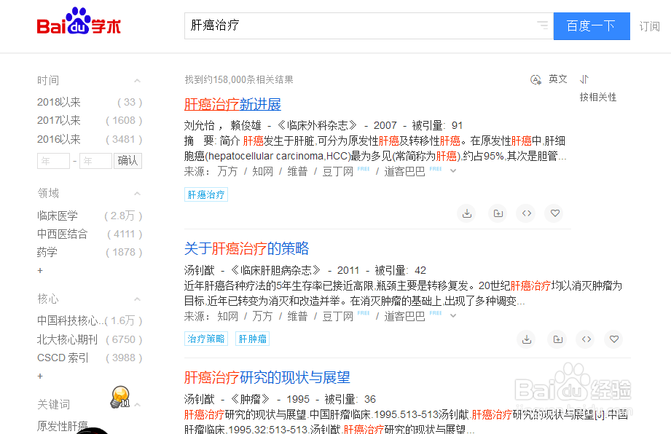The height and width of the screenshot is (434, 671).
Task: Open 知网 source for 关于肝癌治疗的策略
Action: click(227, 317)
